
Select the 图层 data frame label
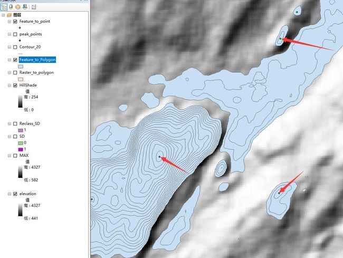17,15
